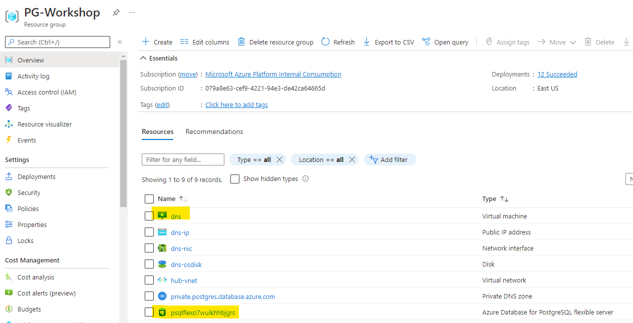Click the Refresh toolbar icon
633x323 pixels.
(326, 42)
